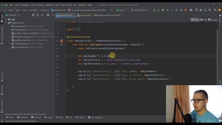The width and height of the screenshot is (222, 125).
Task: Open the Project Structure folder icon
Action: point(191,10)
